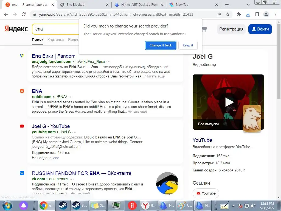Viewport: 281px width, 211px height.
Task: Expand Читать ещё in the reddit result
Action: tap(137, 112)
